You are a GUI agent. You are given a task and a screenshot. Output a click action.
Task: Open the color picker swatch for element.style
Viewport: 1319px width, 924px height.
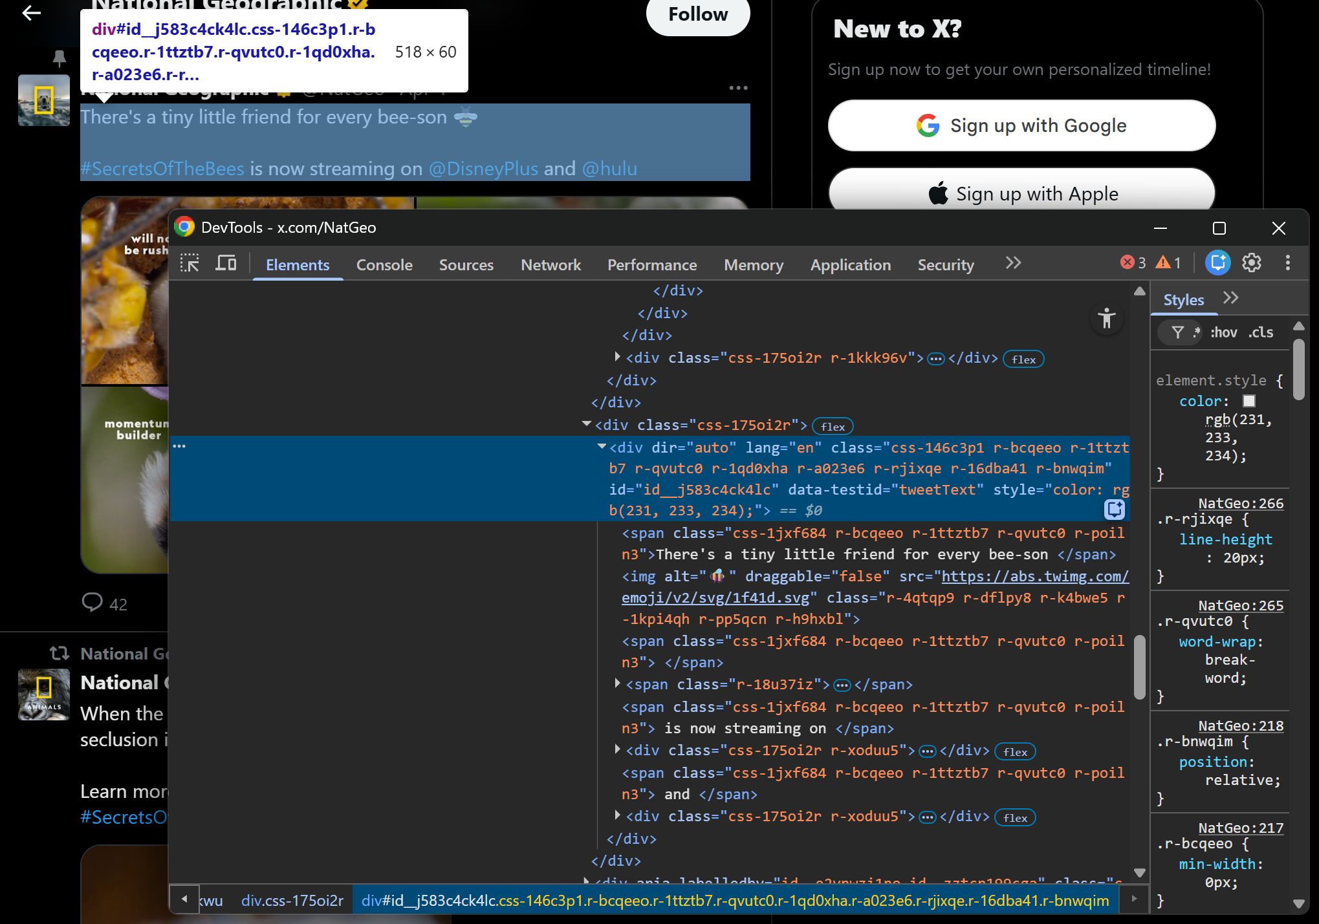pyautogui.click(x=1249, y=401)
